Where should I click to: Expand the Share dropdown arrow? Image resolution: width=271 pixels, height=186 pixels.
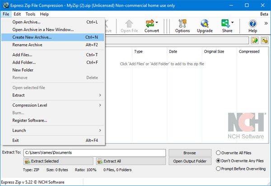pyautogui.click(x=233, y=23)
